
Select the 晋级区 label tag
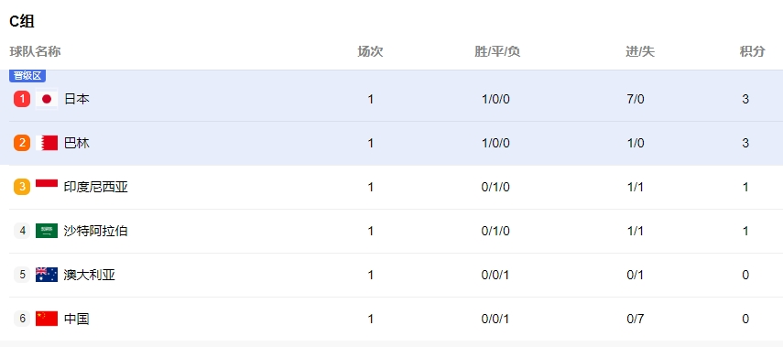point(27,76)
